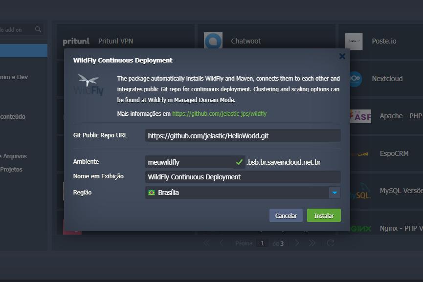Screen dimensions: 423x282
Task: Click the WildFly logo icon
Action: click(89, 85)
